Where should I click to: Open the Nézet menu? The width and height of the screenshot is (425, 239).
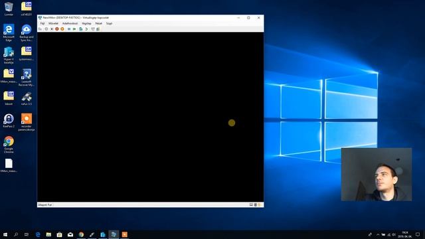pyautogui.click(x=99, y=24)
